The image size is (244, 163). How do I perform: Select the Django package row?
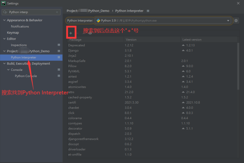click(152, 51)
